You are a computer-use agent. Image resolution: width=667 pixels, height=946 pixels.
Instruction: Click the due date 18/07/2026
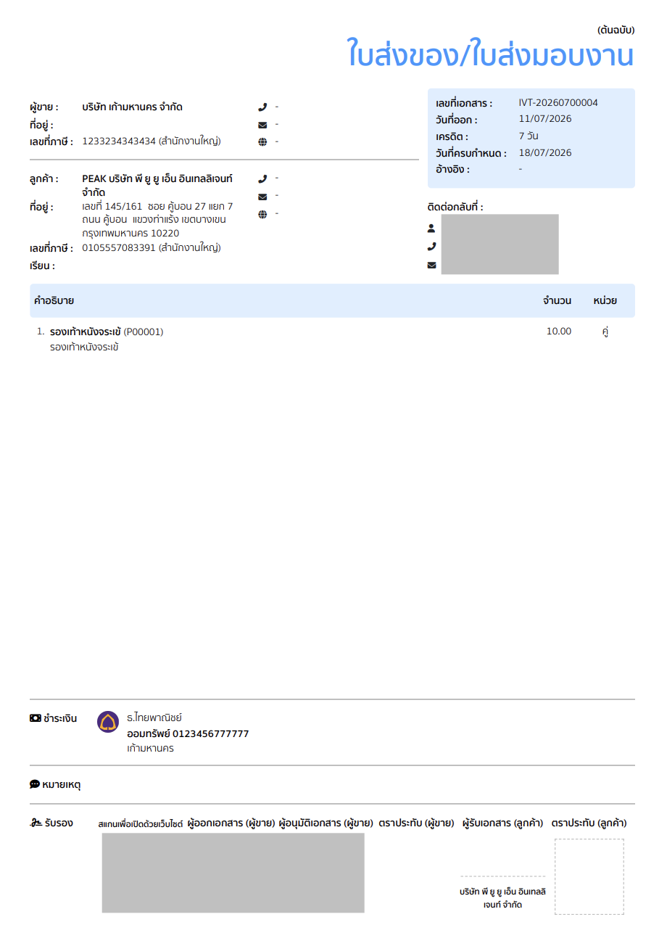click(545, 152)
